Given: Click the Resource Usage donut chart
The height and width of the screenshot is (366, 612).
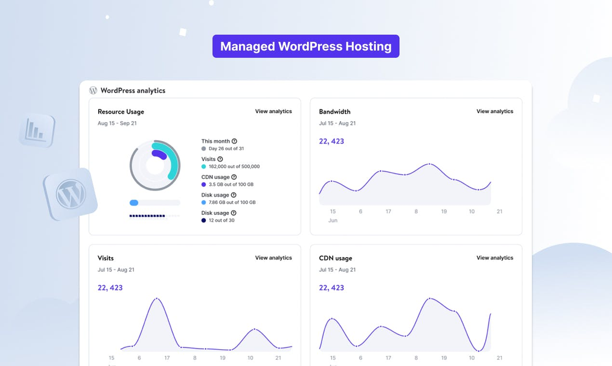Looking at the screenshot, I should (x=155, y=165).
